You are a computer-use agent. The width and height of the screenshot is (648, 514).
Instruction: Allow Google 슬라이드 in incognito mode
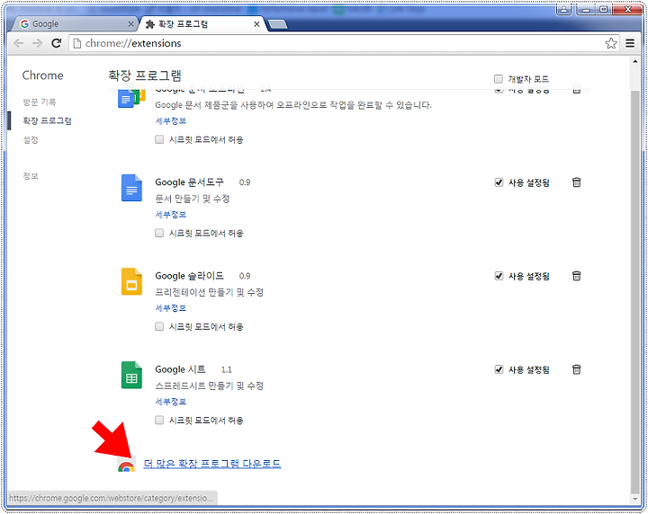point(159,326)
